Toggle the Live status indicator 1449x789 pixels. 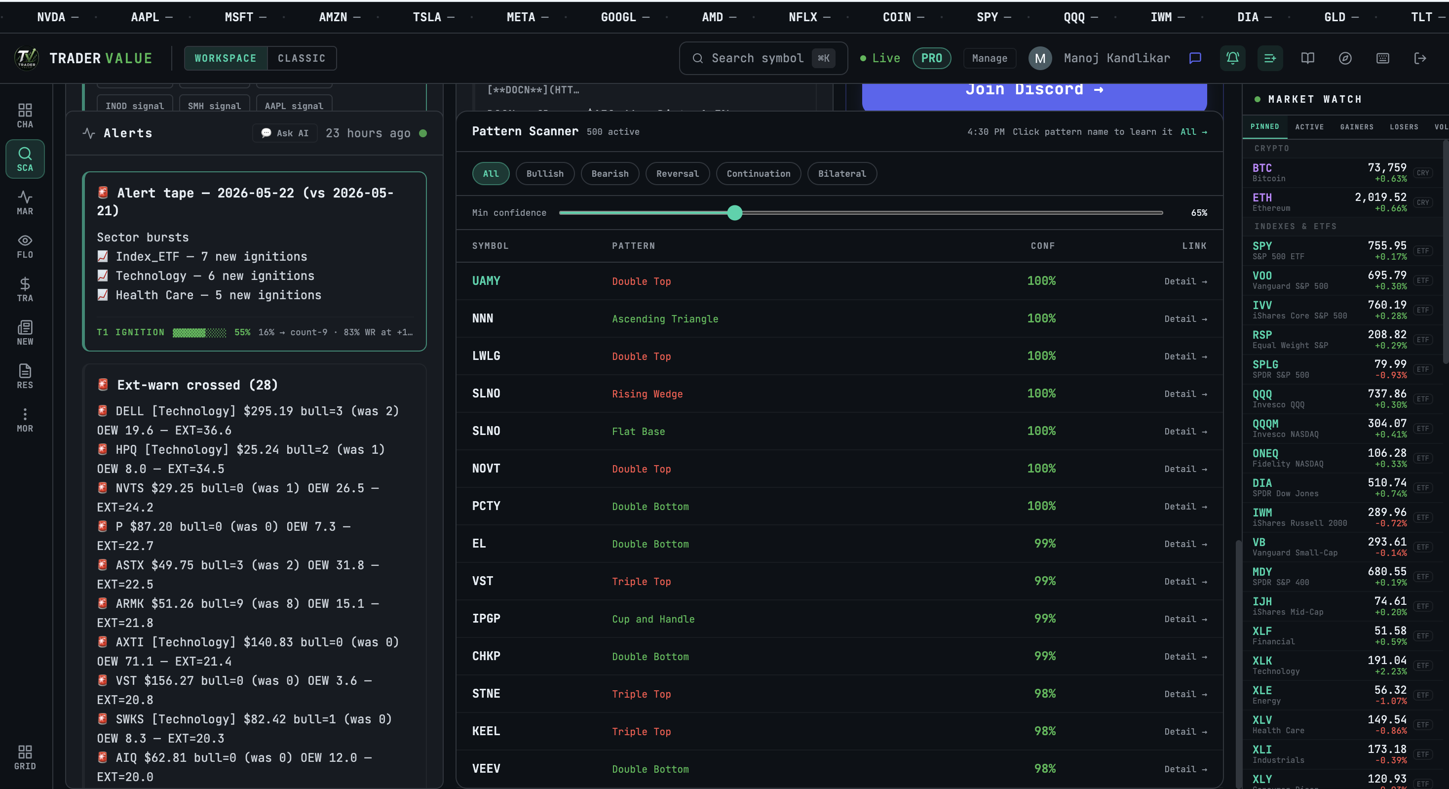pos(880,58)
